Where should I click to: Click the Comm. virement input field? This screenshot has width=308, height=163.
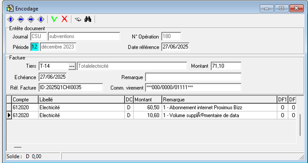193,88
